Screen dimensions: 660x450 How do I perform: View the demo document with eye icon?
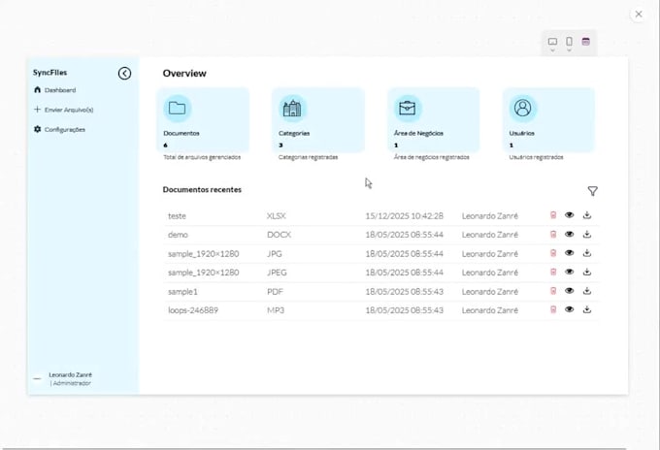pos(569,235)
